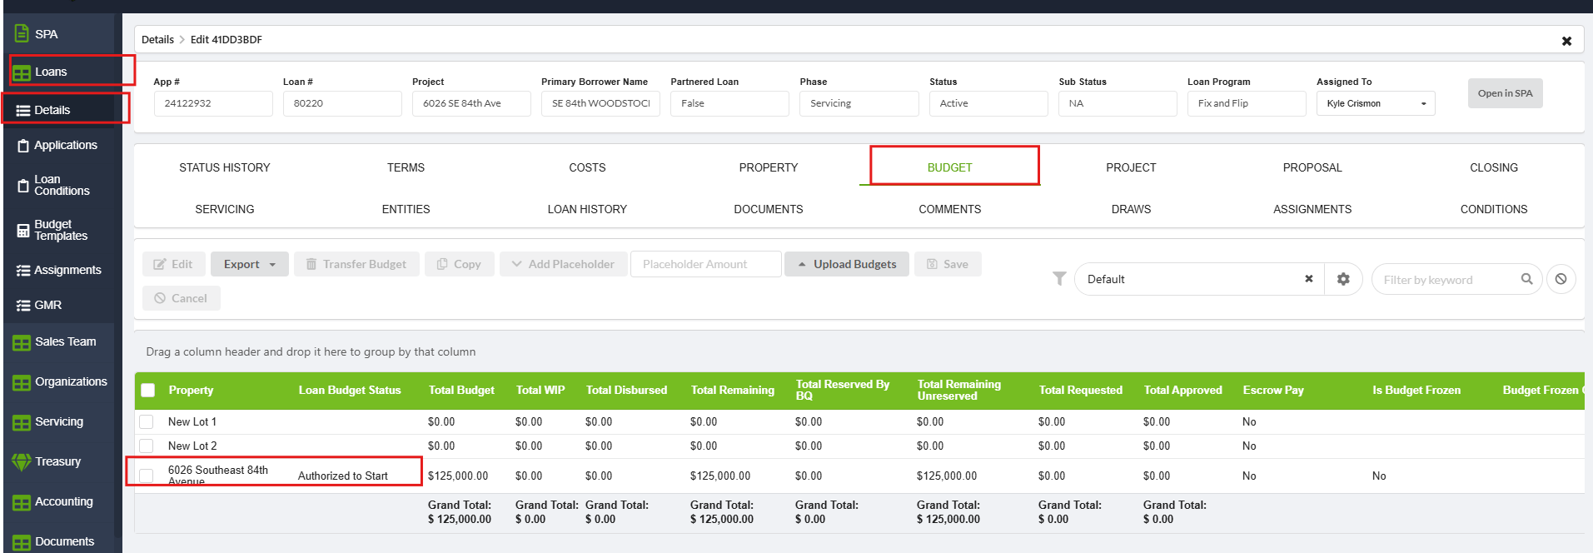Click the Authorized to Start status cell

coord(343,476)
